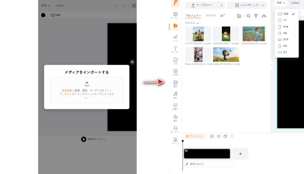
Task: Click the plus add scene button
Action: [x=240, y=154]
